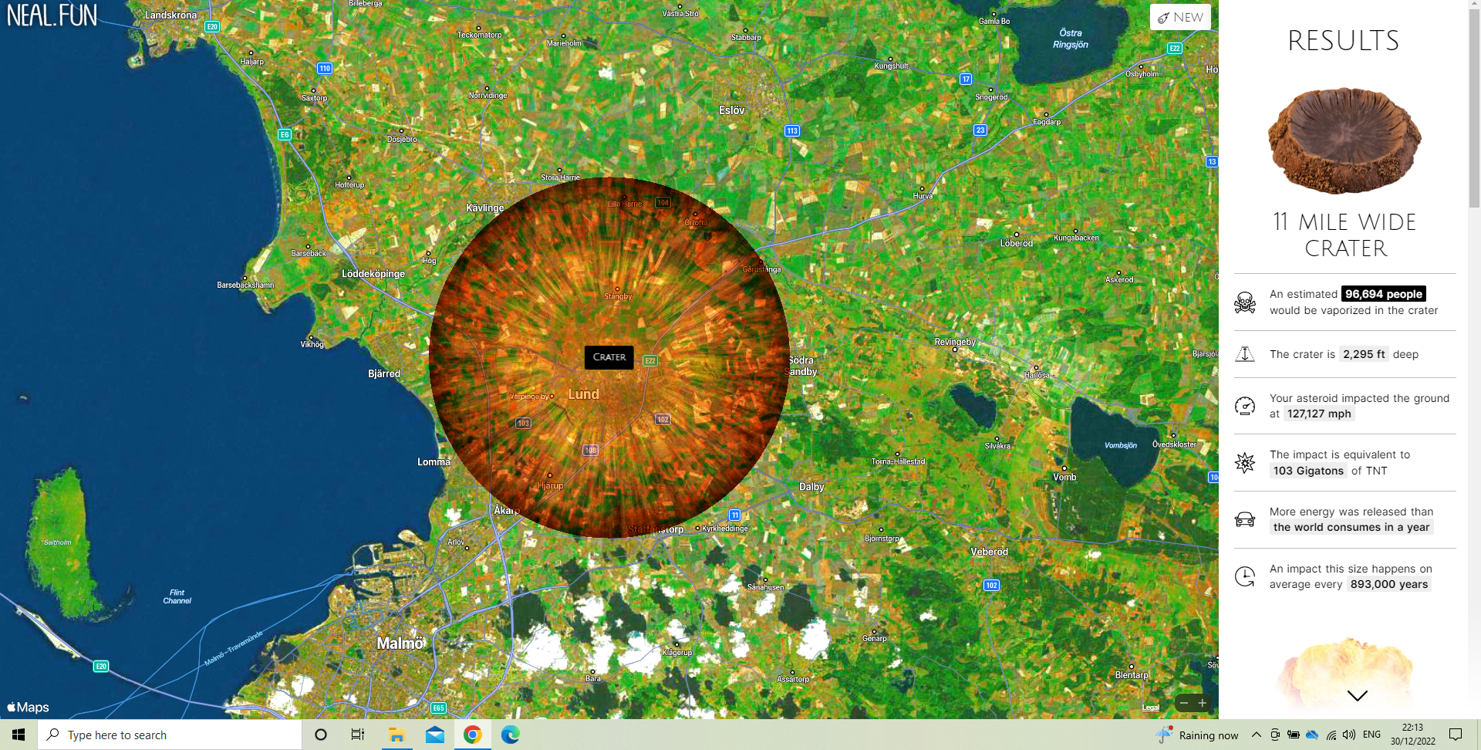Click the car energy consumption icon
This screenshot has width=1481, height=750.
pos(1245,519)
